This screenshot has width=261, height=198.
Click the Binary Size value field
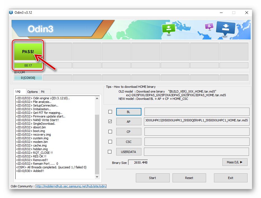(138, 162)
